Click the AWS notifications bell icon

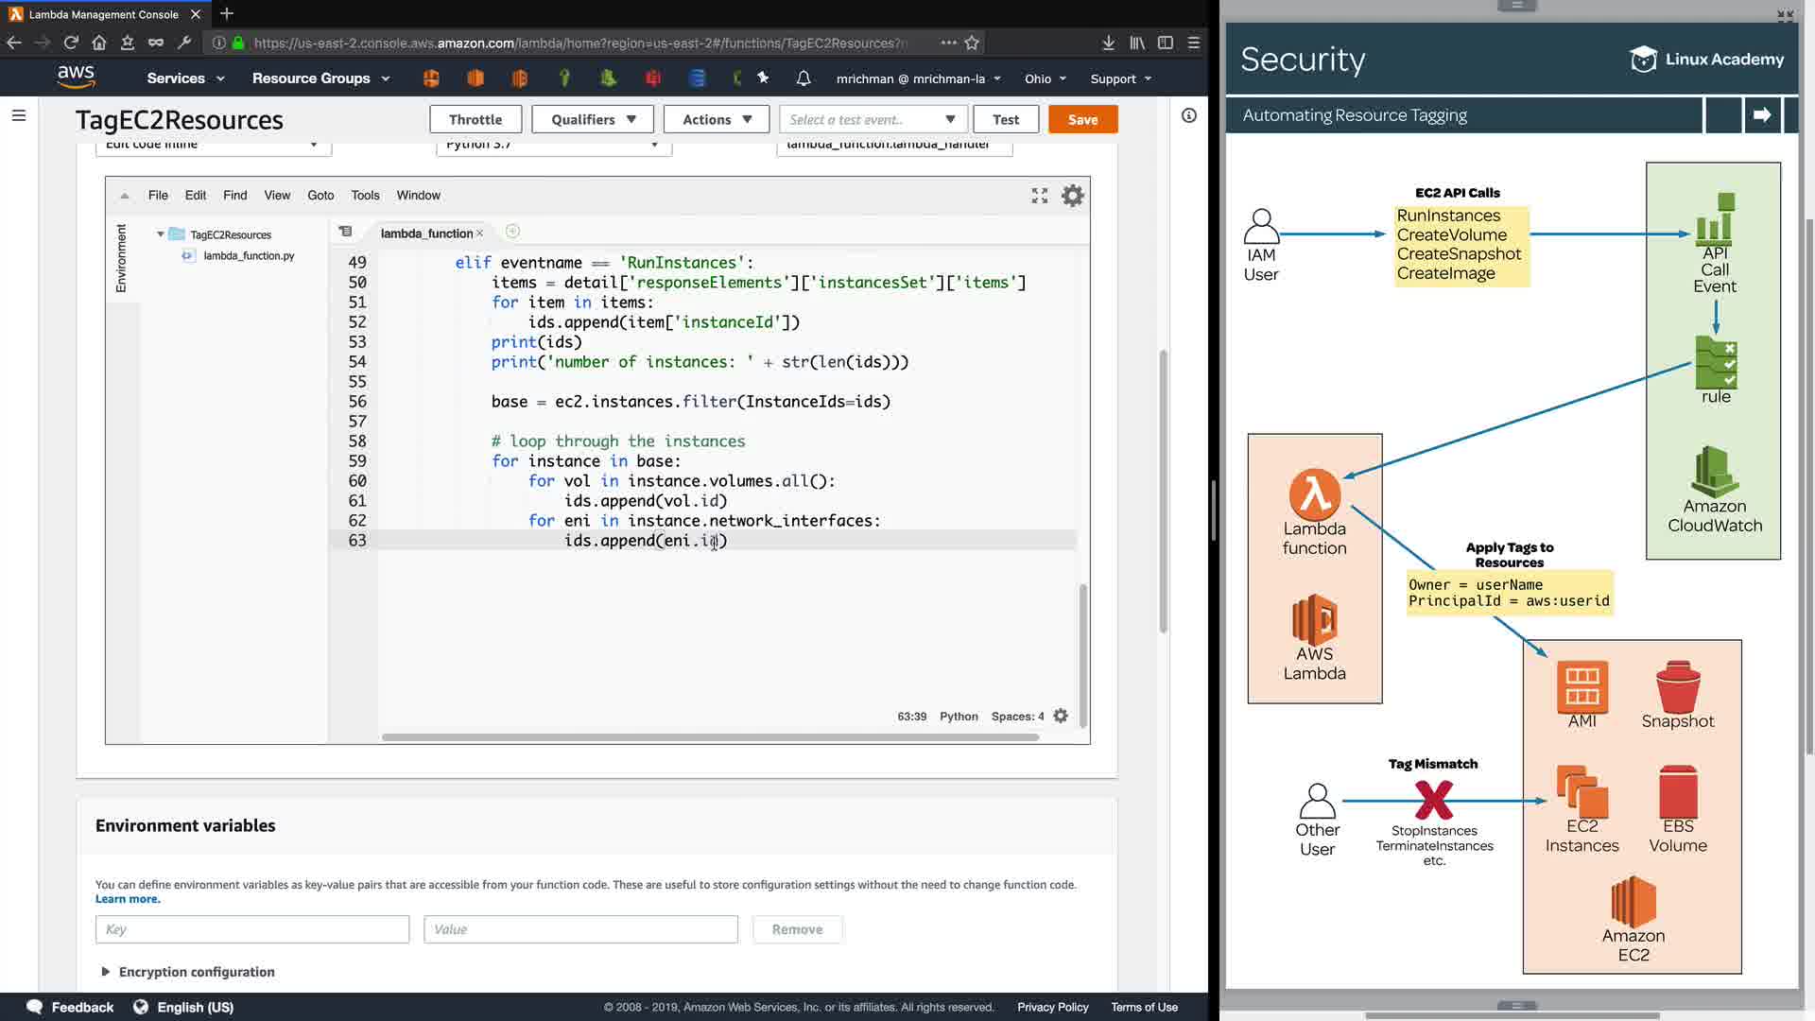coord(804,78)
